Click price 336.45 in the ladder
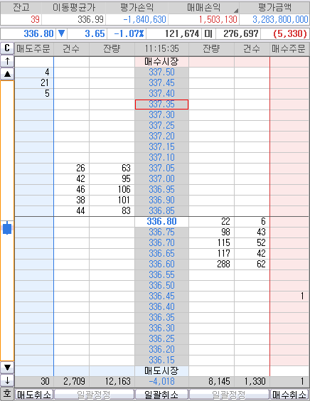310x401 pixels. (161, 296)
